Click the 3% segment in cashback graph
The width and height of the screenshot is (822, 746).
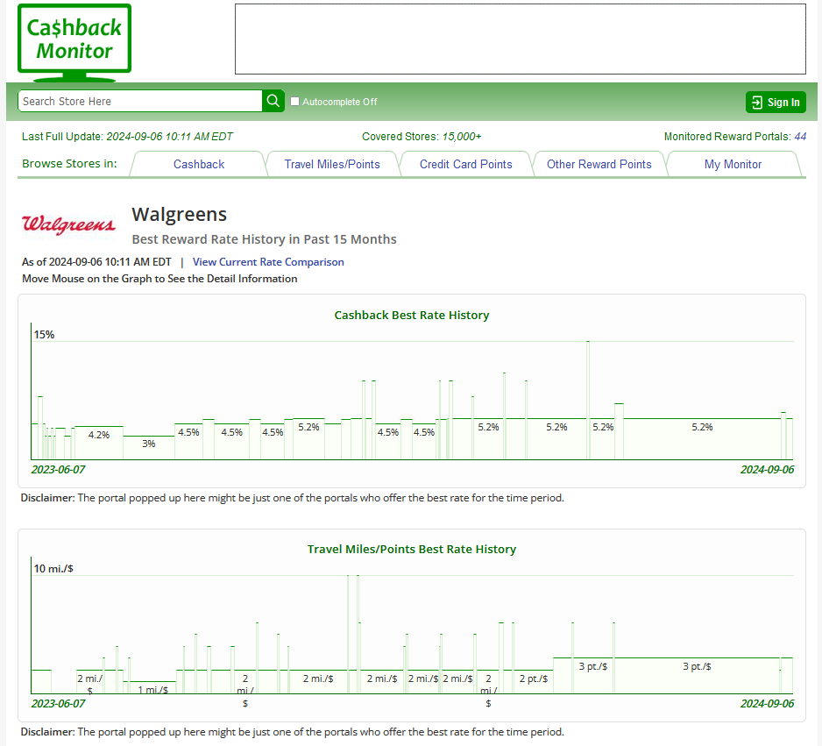149,447
